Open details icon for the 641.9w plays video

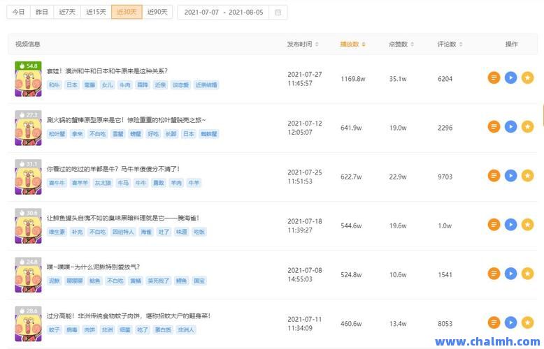point(494,127)
